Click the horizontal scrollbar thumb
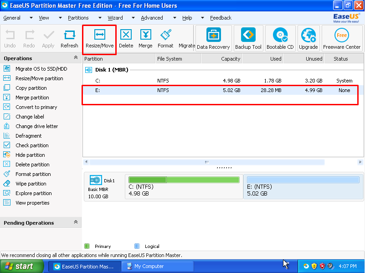 [x=207, y=162]
